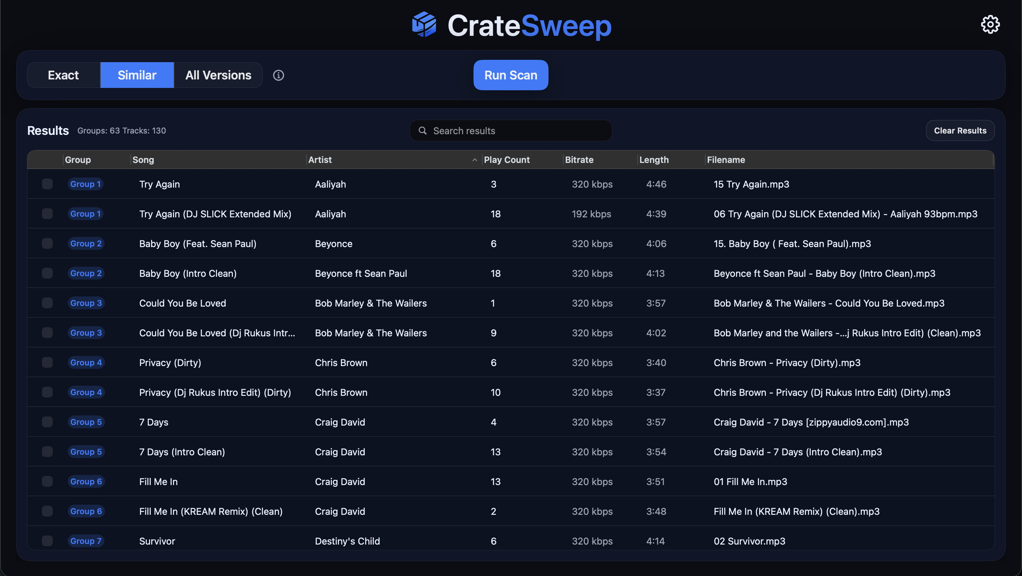Click the CrateSweep cube logo
Screen dimensions: 1022x576
click(x=424, y=25)
